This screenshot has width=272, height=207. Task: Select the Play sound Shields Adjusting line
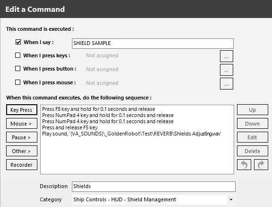(132, 134)
